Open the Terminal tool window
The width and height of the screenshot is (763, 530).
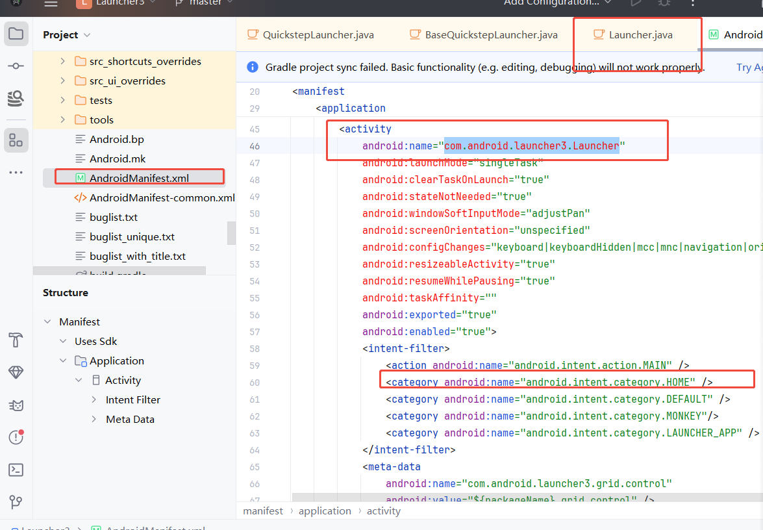(x=16, y=470)
